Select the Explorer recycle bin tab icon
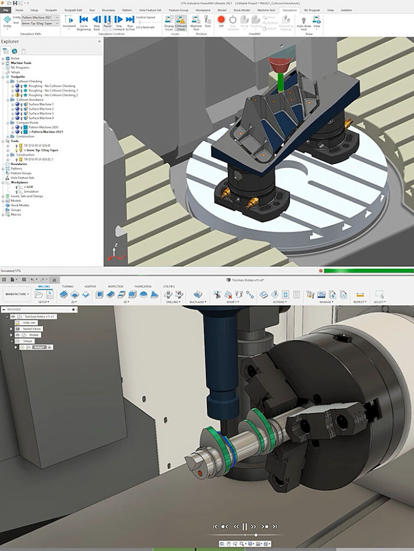414x551 pixels. [24, 51]
